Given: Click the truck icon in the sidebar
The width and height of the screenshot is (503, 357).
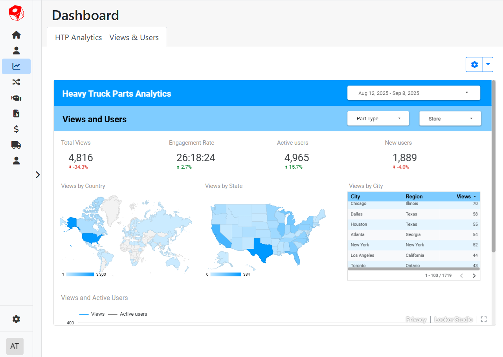Looking at the screenshot, I should 16,145.
